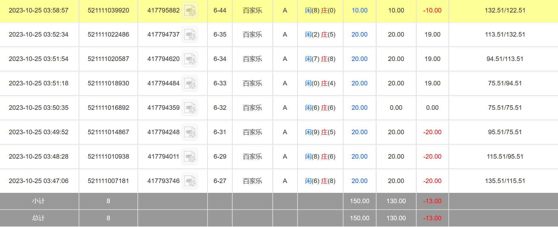Click the 小计 subtotal row label
558x227 pixels.
[39, 201]
